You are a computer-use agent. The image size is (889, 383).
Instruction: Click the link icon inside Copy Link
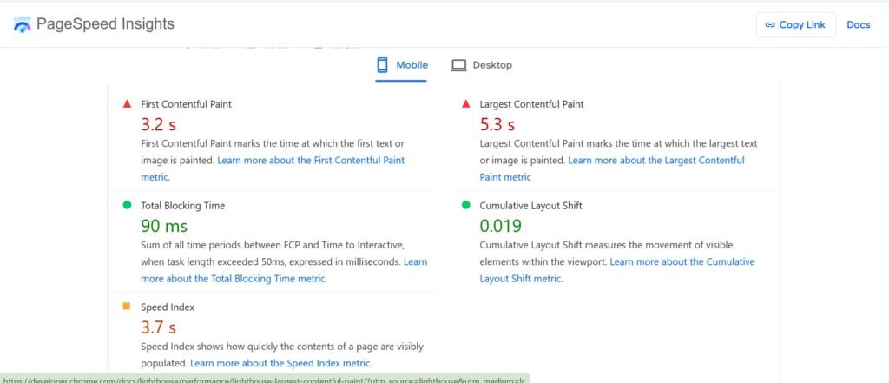tap(770, 25)
